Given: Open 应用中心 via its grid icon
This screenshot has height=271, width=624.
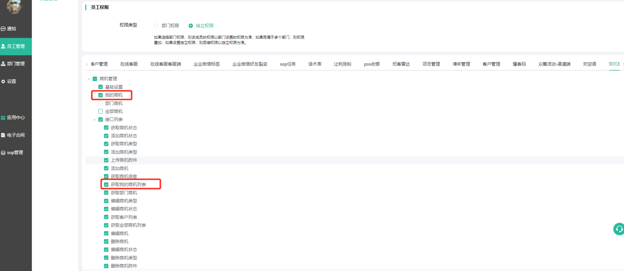Looking at the screenshot, I should pyautogui.click(x=3, y=117).
